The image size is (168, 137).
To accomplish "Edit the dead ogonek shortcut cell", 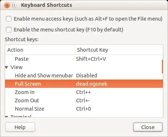I will [x=92, y=84].
